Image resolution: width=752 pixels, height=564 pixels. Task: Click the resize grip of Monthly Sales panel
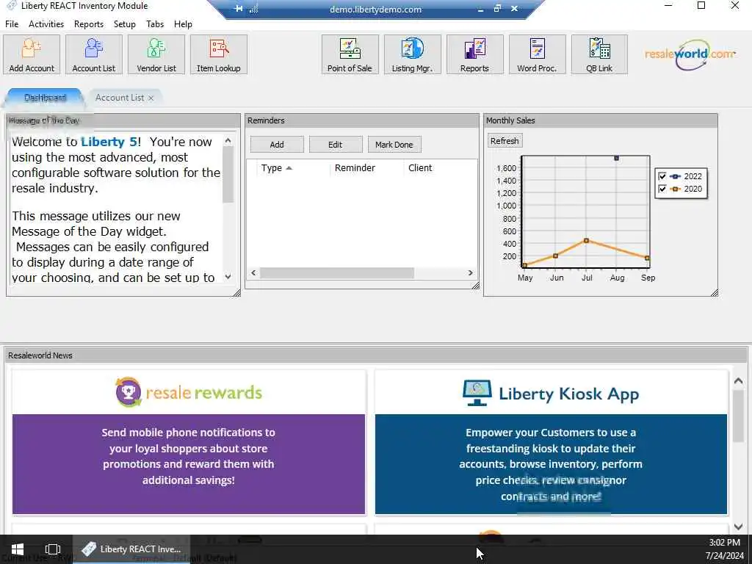714,292
